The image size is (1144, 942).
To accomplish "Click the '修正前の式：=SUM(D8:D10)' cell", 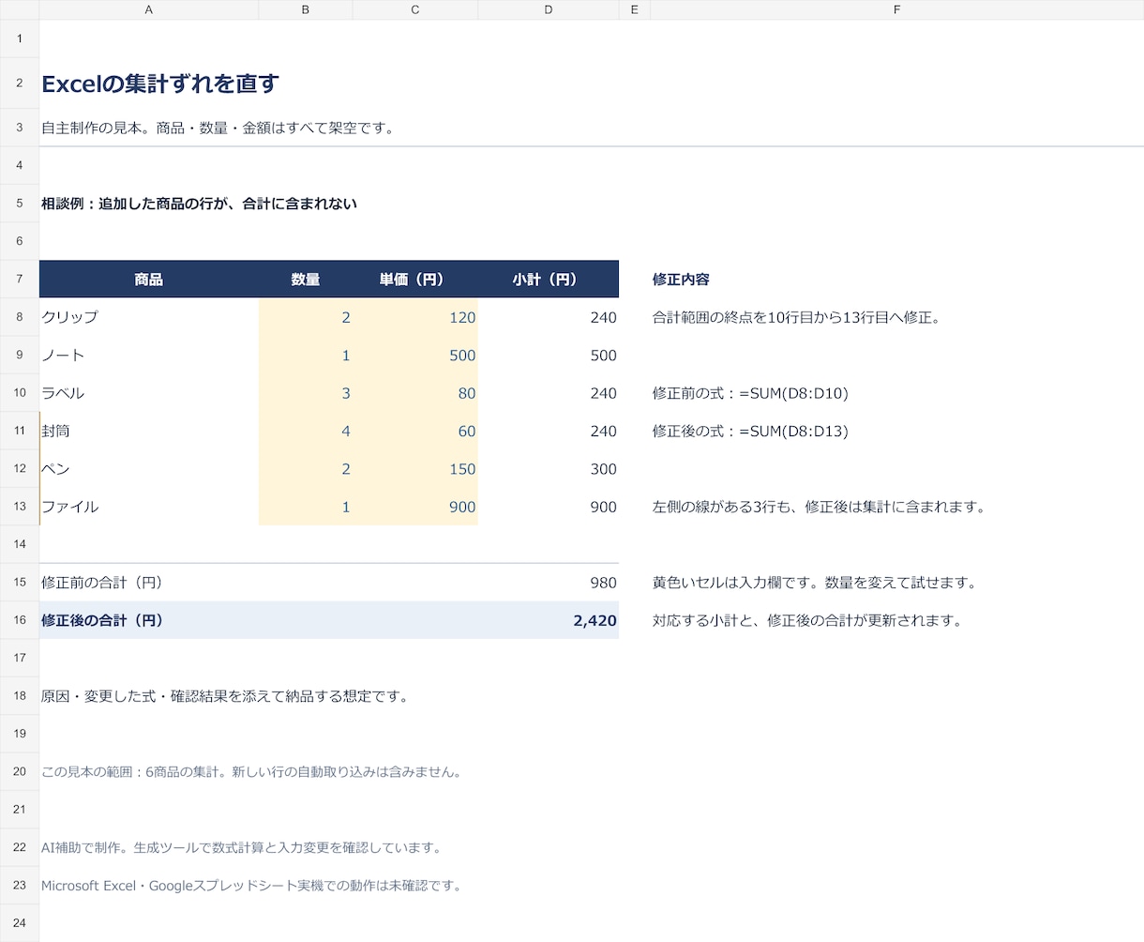I will (x=750, y=393).
